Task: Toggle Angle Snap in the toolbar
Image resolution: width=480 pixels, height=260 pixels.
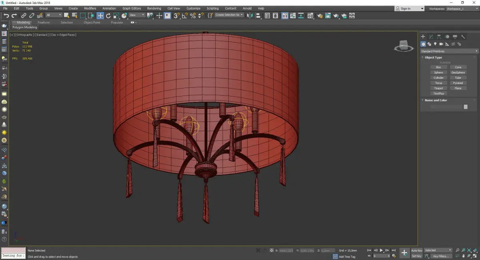Action: pyautogui.click(x=184, y=16)
